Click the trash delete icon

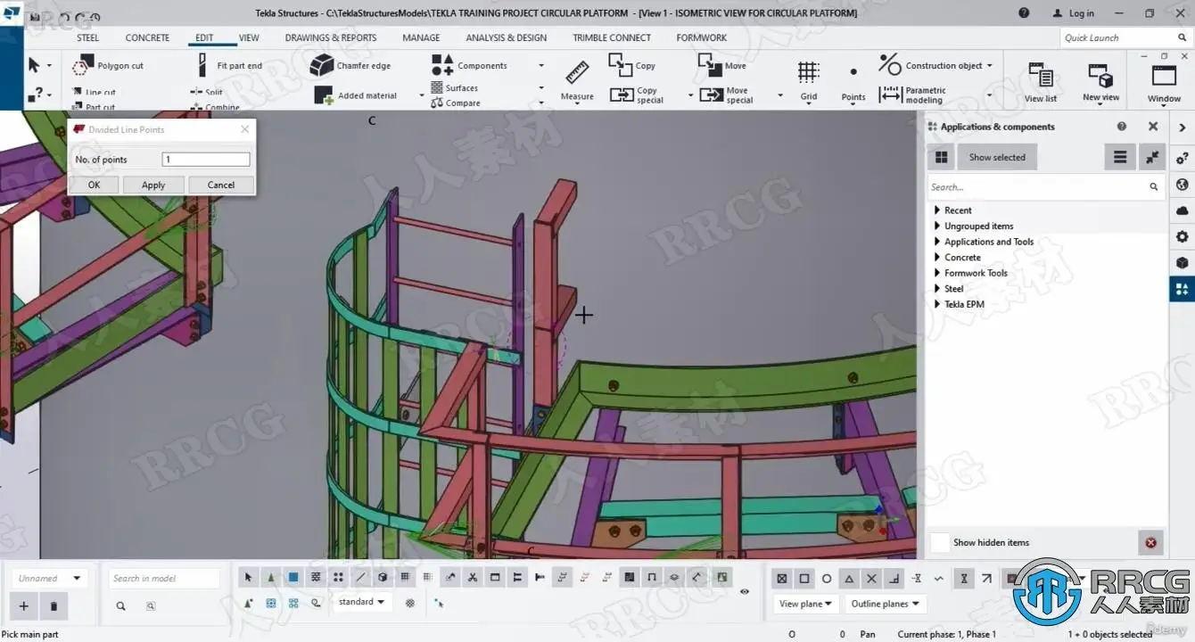[x=54, y=606]
